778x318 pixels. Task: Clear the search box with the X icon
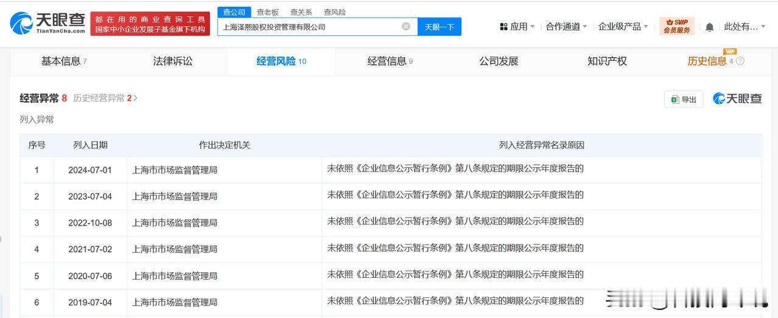click(406, 26)
